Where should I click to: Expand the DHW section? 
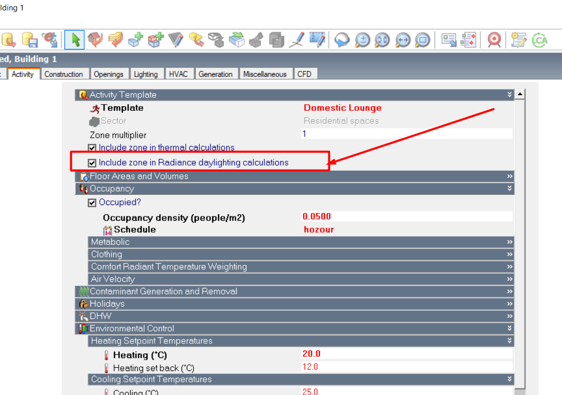[509, 316]
